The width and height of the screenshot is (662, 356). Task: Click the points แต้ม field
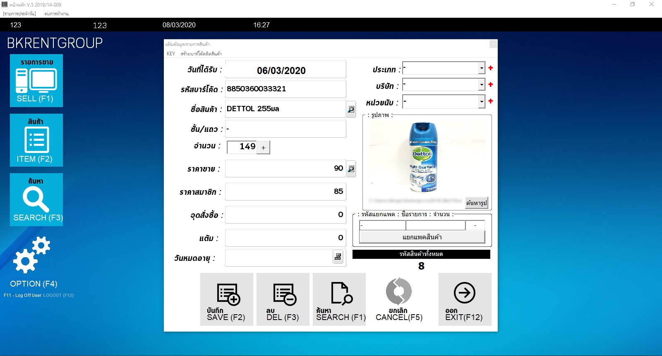pos(285,238)
